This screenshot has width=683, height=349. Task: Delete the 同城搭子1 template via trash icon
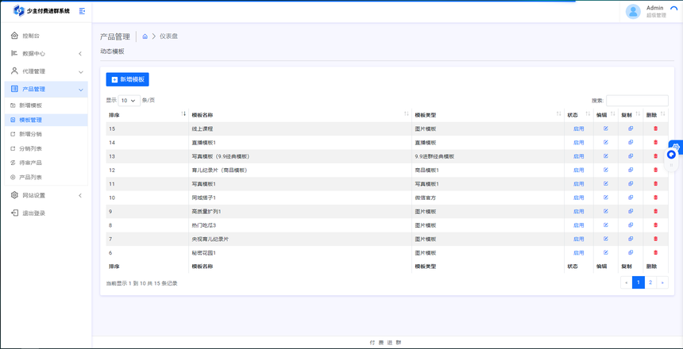coord(655,198)
